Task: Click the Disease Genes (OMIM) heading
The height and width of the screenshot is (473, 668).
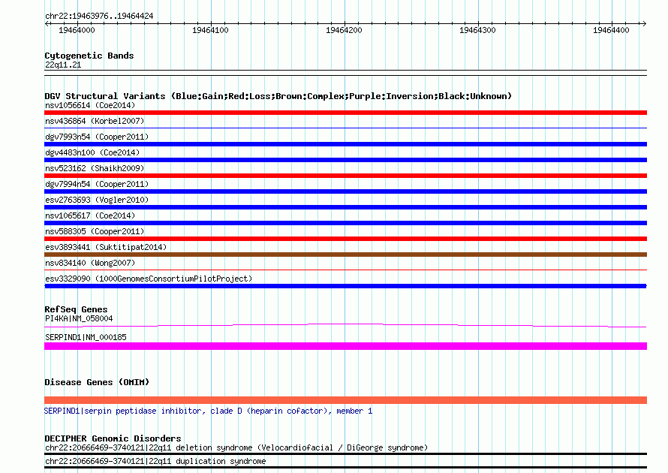Action: pyautogui.click(x=97, y=382)
